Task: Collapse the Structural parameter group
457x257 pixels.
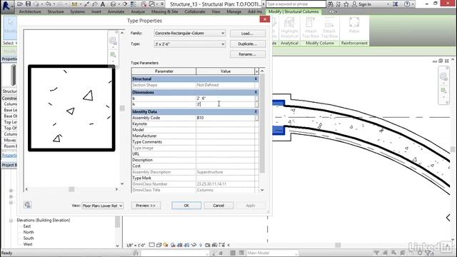Action: pyautogui.click(x=256, y=79)
